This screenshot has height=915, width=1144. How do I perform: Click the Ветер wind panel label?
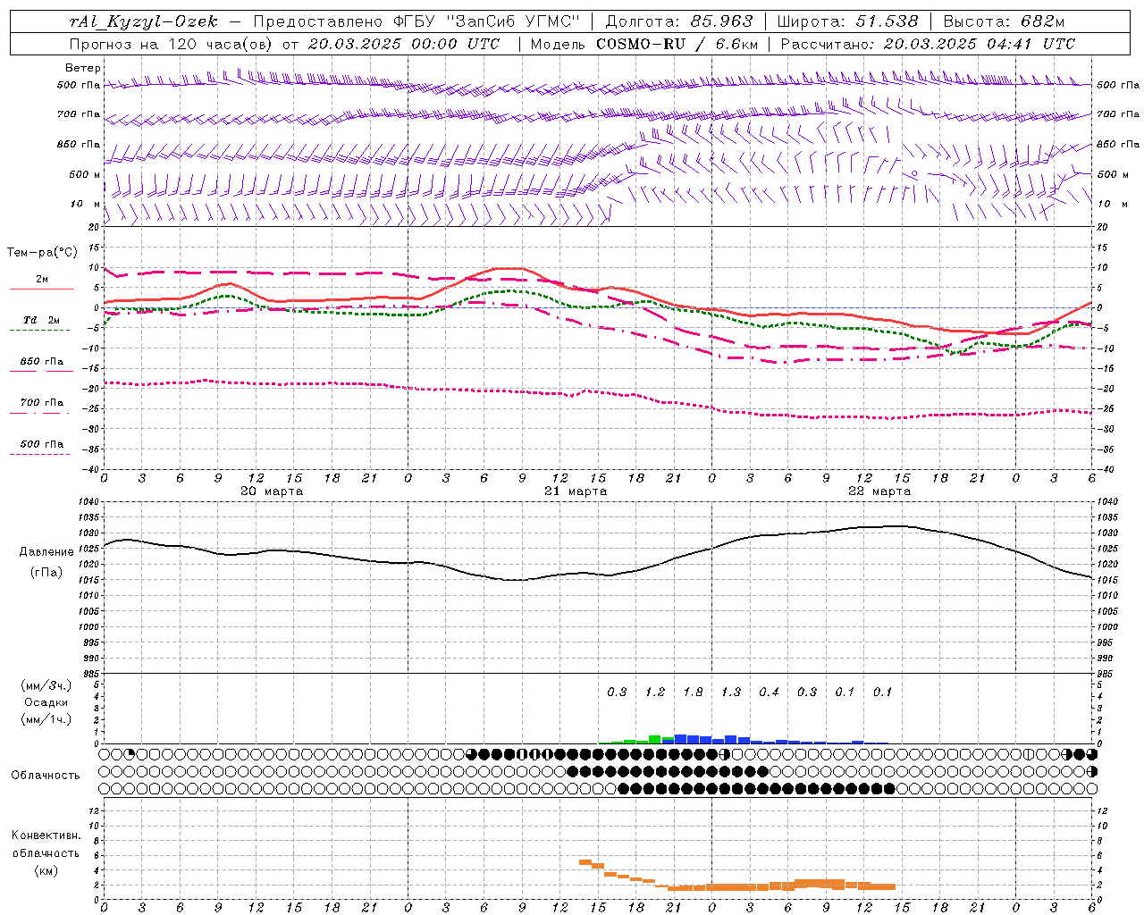click(x=83, y=68)
